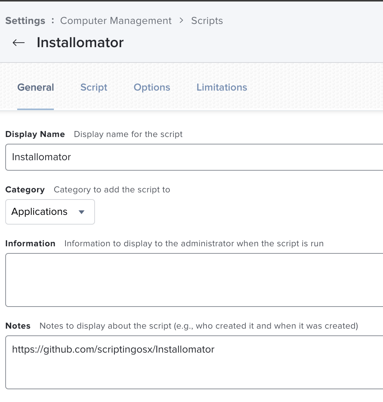Click inside the empty Information text area

(194, 280)
